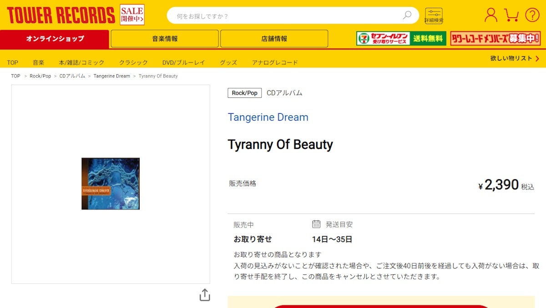546x308 pixels.
Task: Open the help question mark icon
Action: pyautogui.click(x=532, y=15)
